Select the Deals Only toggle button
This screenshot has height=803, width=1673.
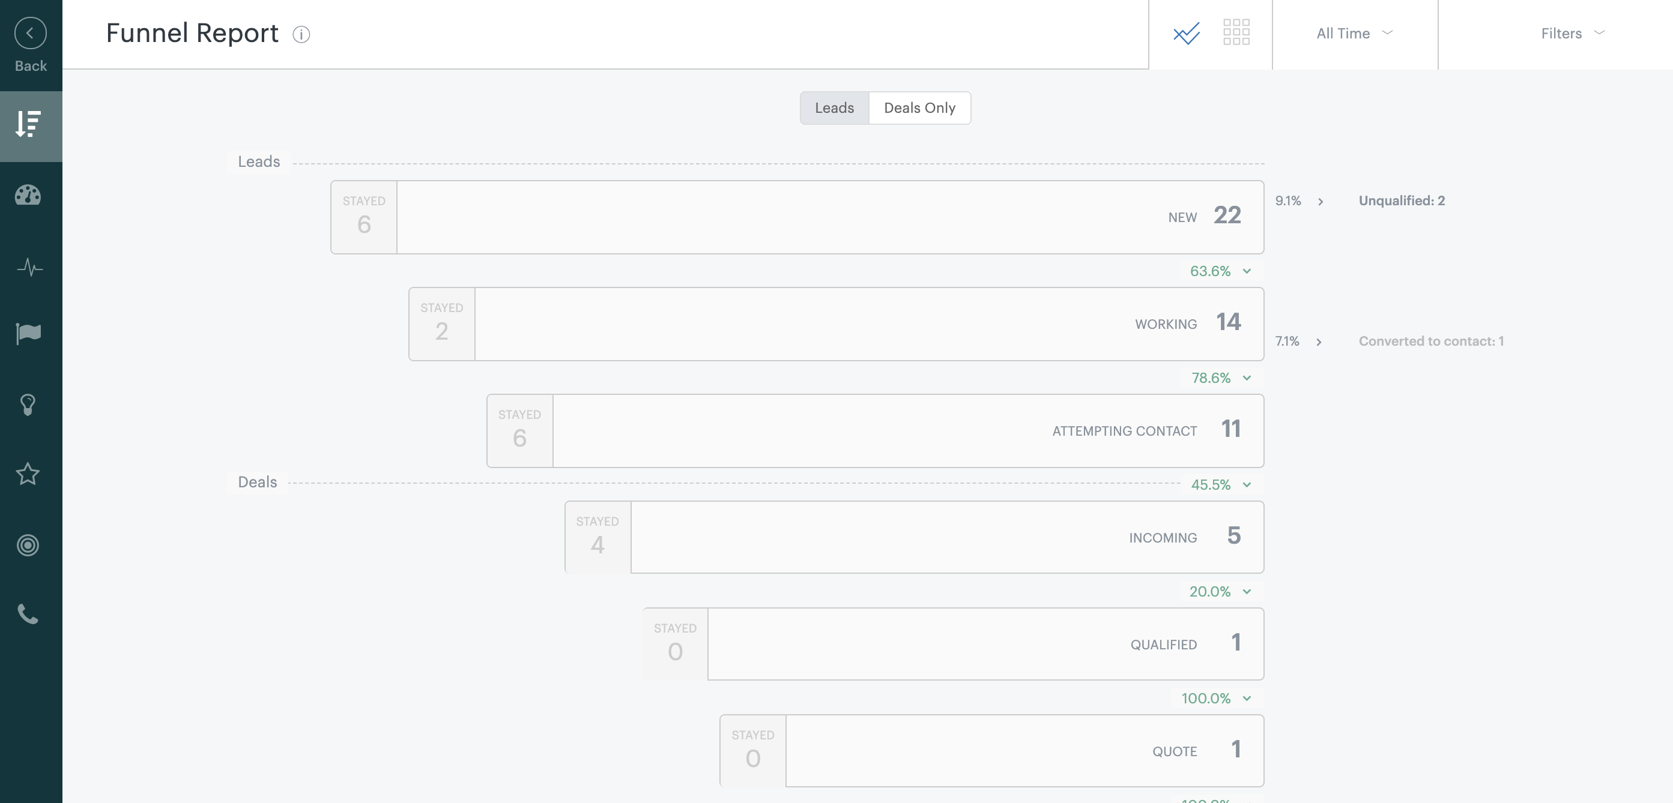(919, 107)
